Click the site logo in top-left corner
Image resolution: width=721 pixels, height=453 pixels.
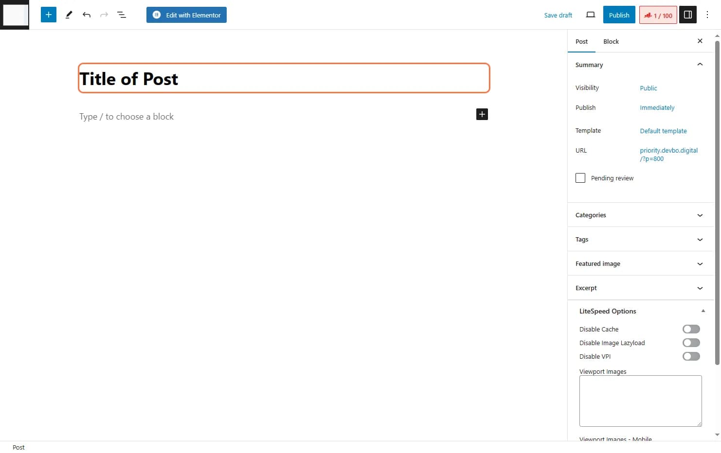click(x=15, y=15)
